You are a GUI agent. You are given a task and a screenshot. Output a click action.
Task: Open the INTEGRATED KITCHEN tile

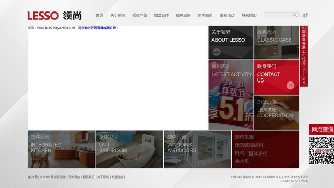tap(62, 149)
